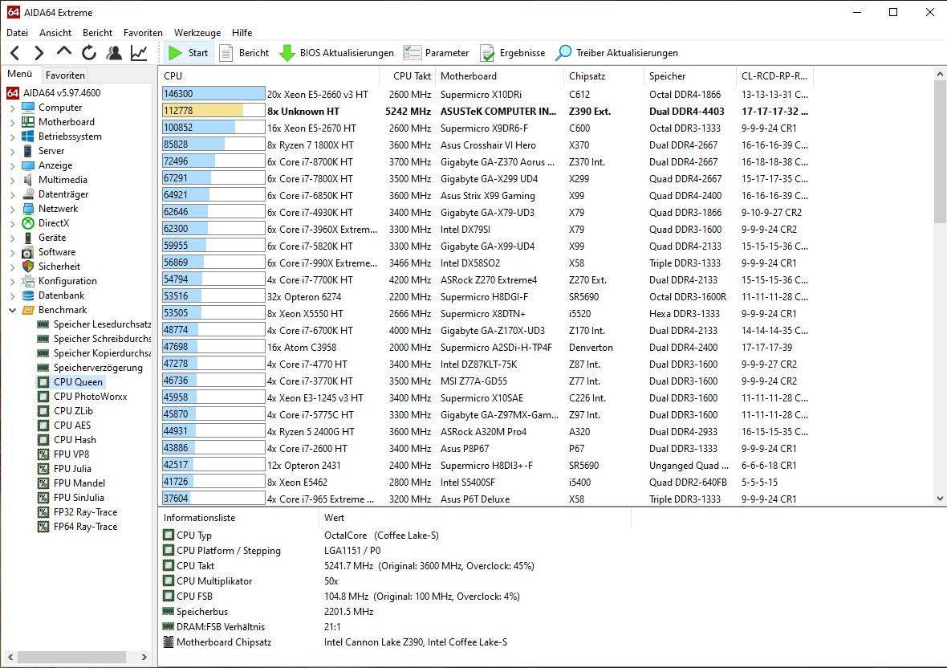
Task: Select CPU Hash benchmark
Action: (67, 440)
